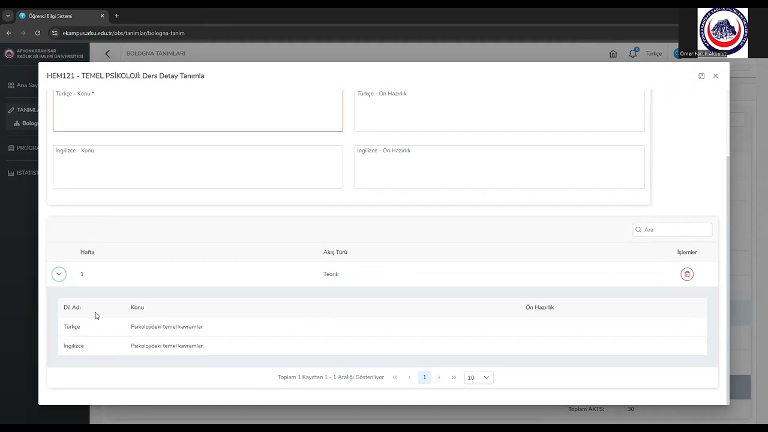Open the page size dropdown showing 10
768x432 pixels.
click(x=479, y=377)
